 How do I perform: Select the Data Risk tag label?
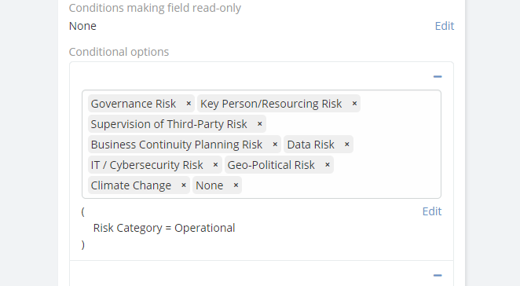[x=311, y=145]
